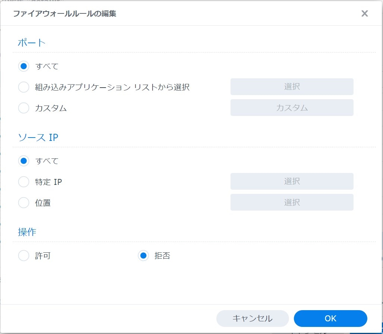The image size is (383, 334).
Task: Click the 操作 section heading
Action: click(27, 232)
